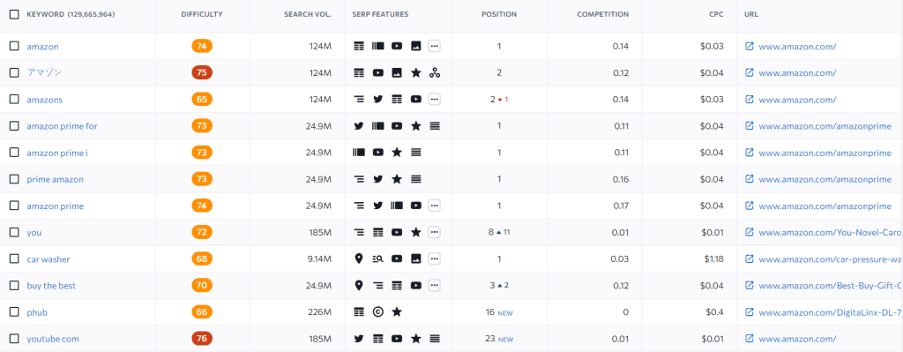Check the box next to youtube com

coord(14,339)
